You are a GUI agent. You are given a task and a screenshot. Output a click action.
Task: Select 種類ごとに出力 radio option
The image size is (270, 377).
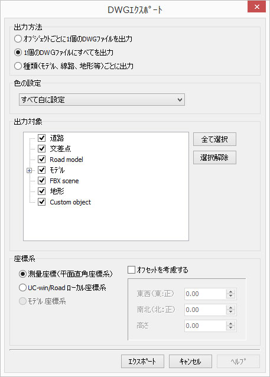pyautogui.click(x=18, y=66)
